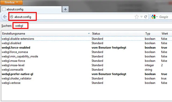Open the orange Firefox menu button
Viewport: 172px width, 102px height.
coord(12,2)
